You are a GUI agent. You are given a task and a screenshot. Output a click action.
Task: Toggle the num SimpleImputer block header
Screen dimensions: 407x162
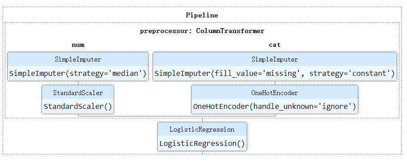point(78,59)
